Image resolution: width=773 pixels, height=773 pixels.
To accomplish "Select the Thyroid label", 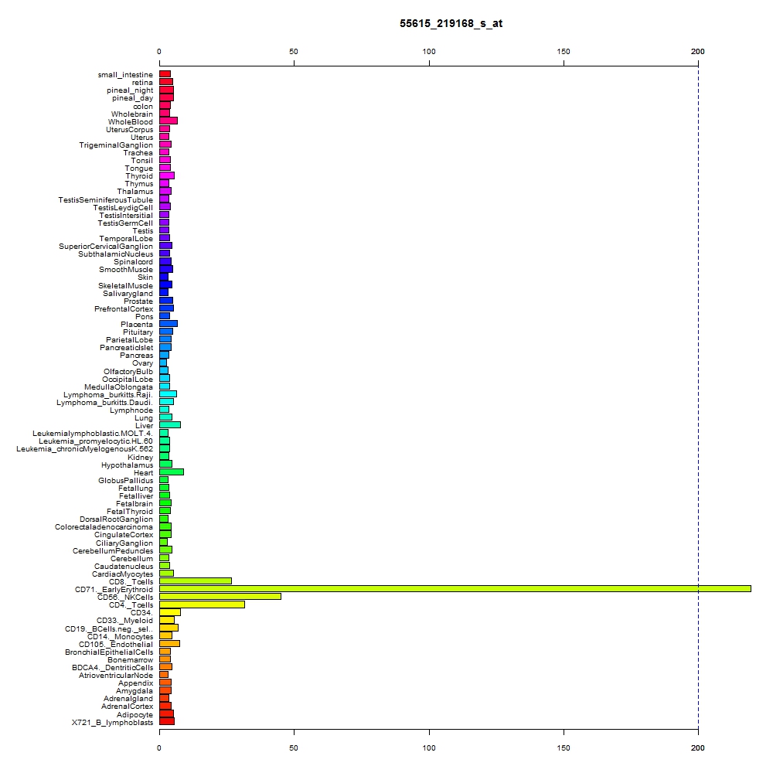I will (x=139, y=176).
